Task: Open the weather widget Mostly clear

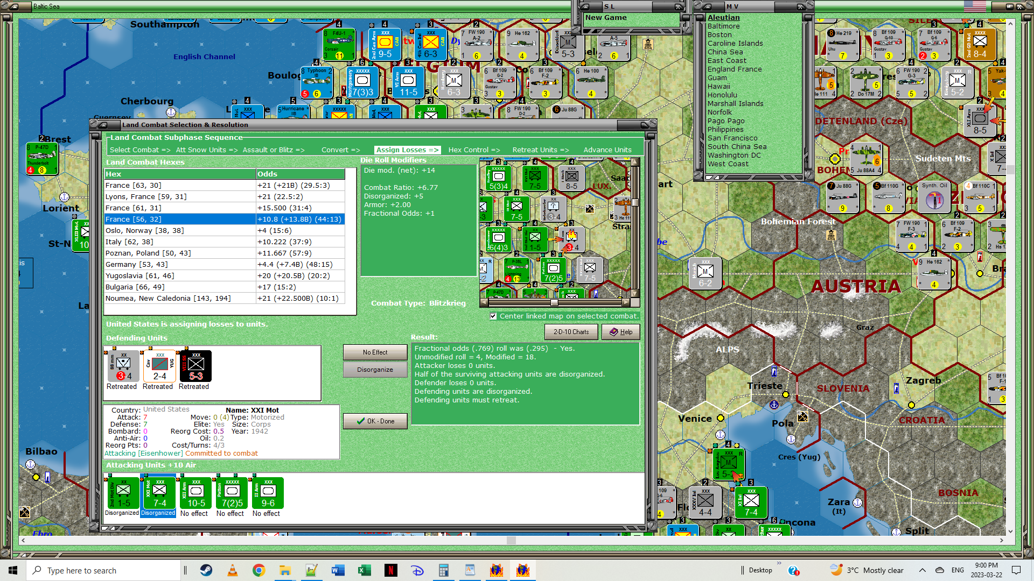Action: pyautogui.click(x=867, y=570)
